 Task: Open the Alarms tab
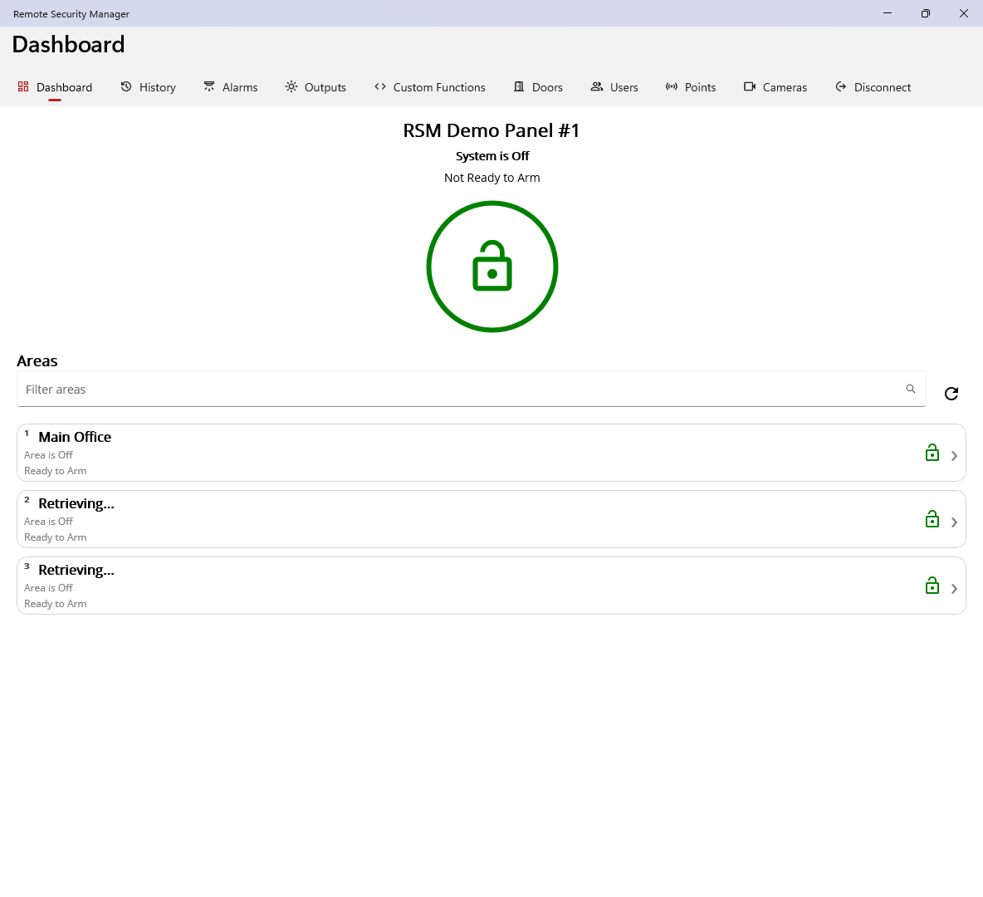tap(231, 87)
